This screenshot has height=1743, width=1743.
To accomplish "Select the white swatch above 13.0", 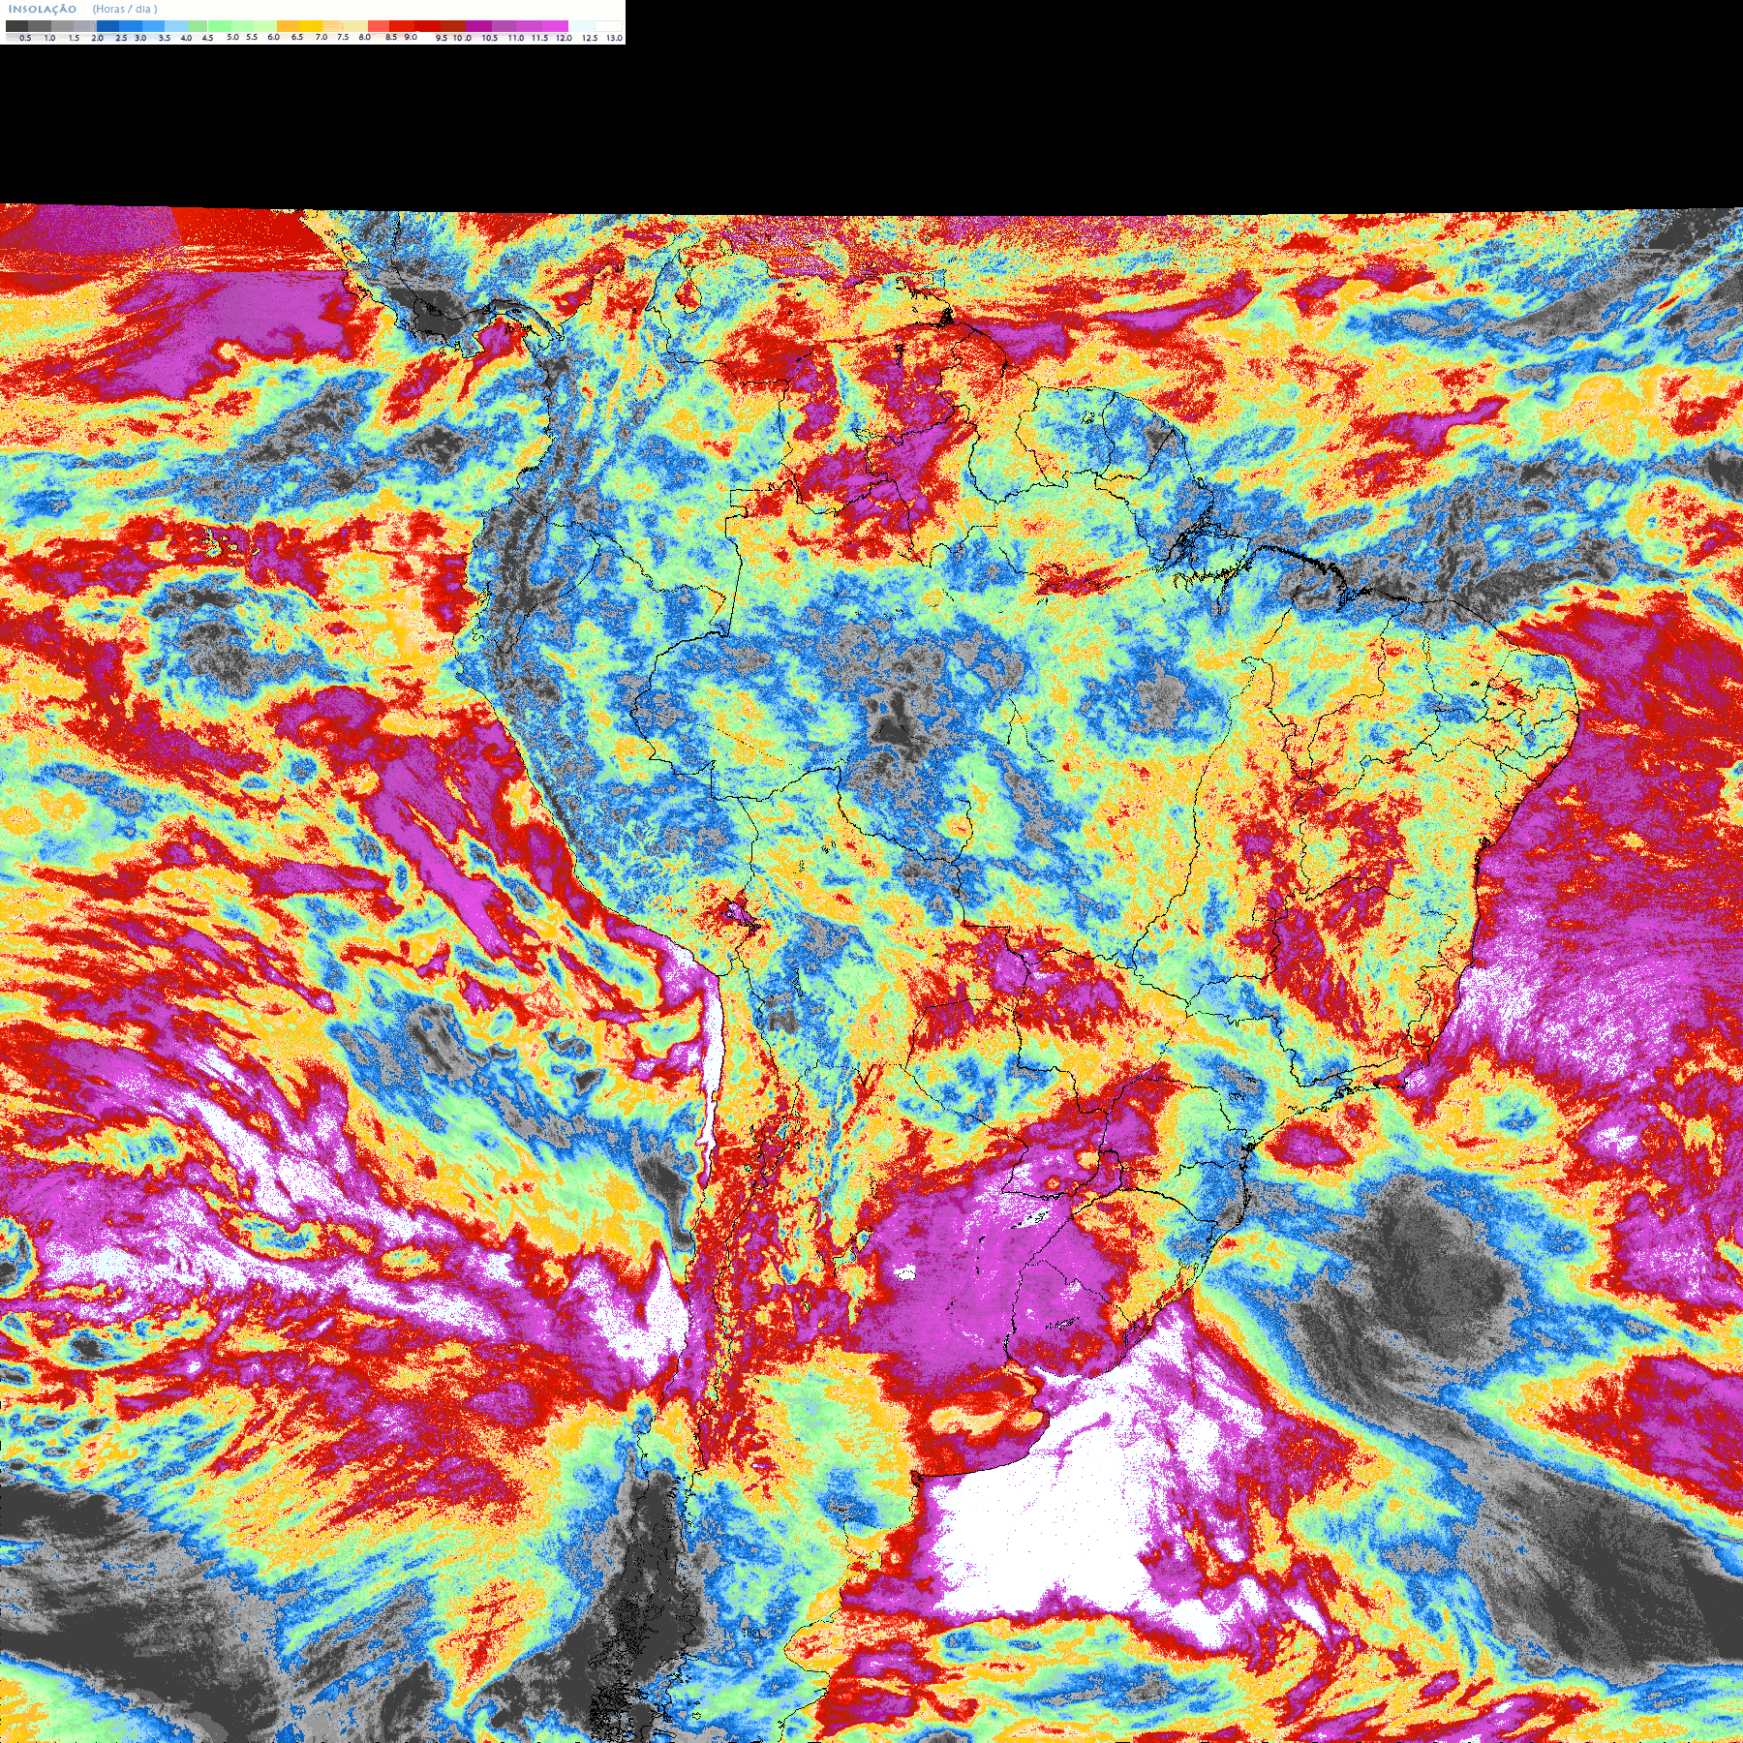I will click(608, 26).
